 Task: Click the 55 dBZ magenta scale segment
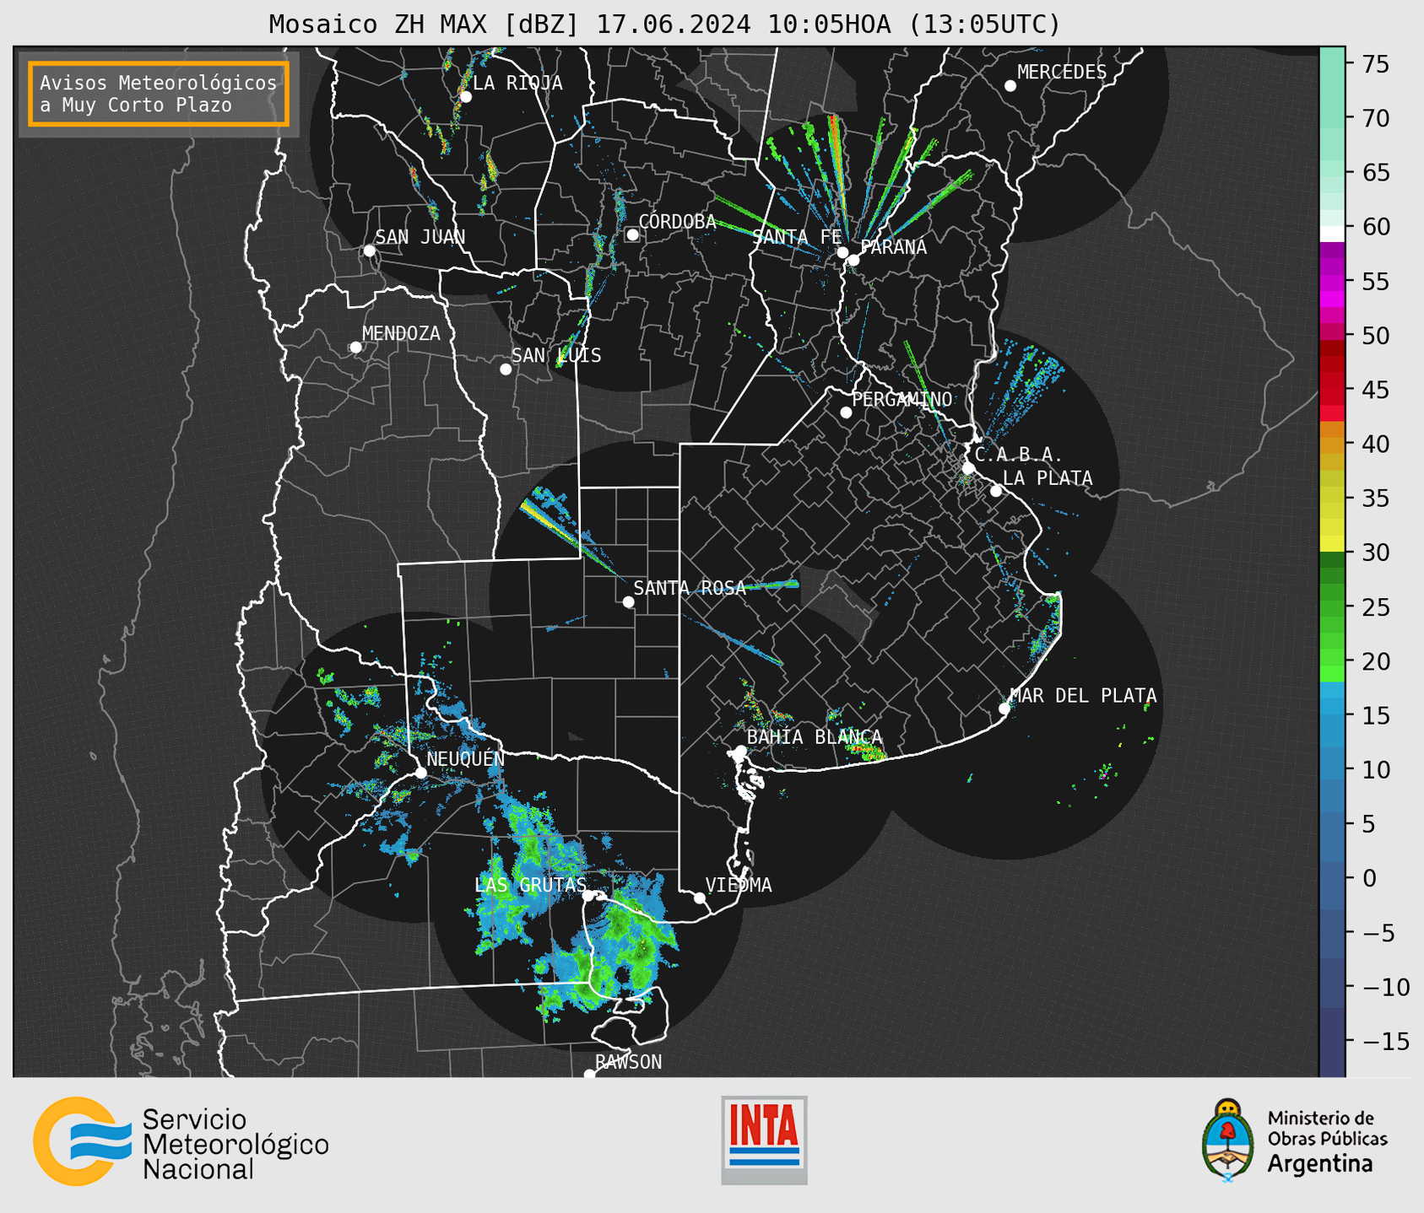pos(1332,281)
